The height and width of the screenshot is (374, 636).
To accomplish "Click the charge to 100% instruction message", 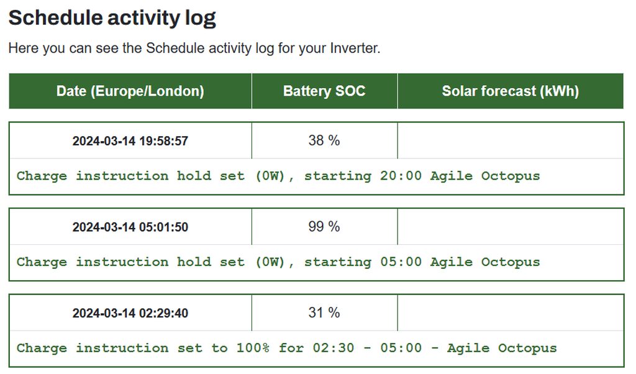I will click(x=286, y=348).
